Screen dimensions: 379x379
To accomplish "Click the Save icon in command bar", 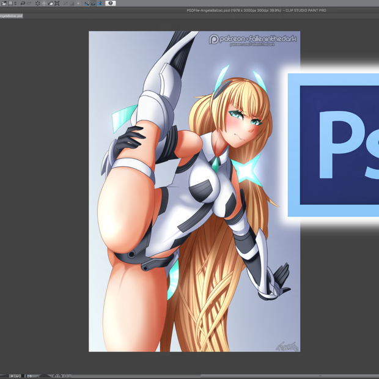I will pos(10,3).
